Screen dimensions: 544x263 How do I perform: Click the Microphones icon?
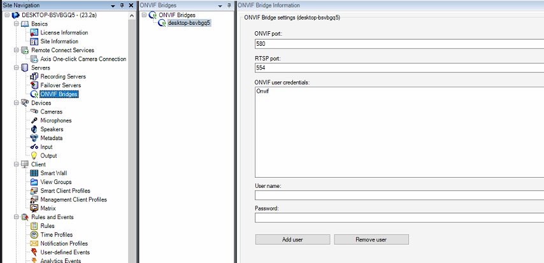click(x=34, y=120)
